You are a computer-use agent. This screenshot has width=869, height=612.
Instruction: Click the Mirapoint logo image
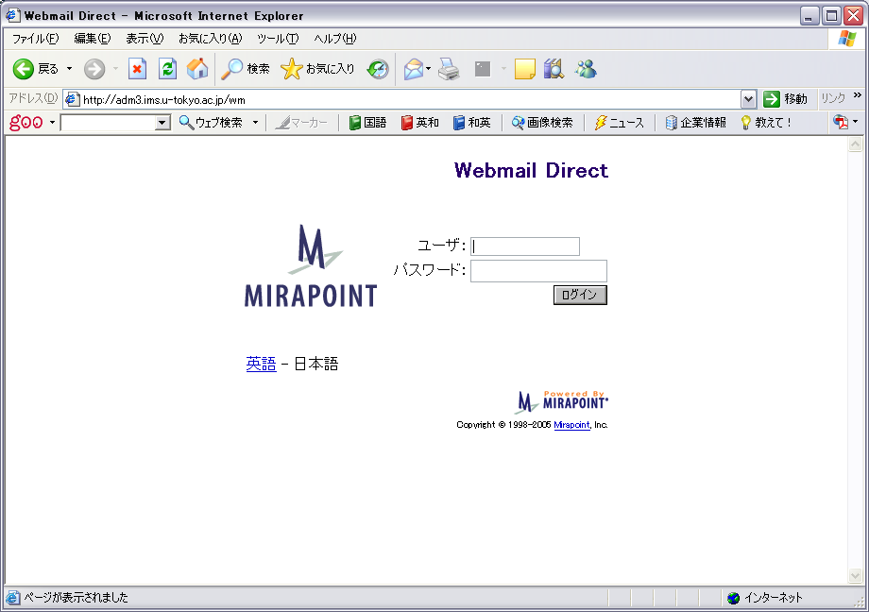311,265
